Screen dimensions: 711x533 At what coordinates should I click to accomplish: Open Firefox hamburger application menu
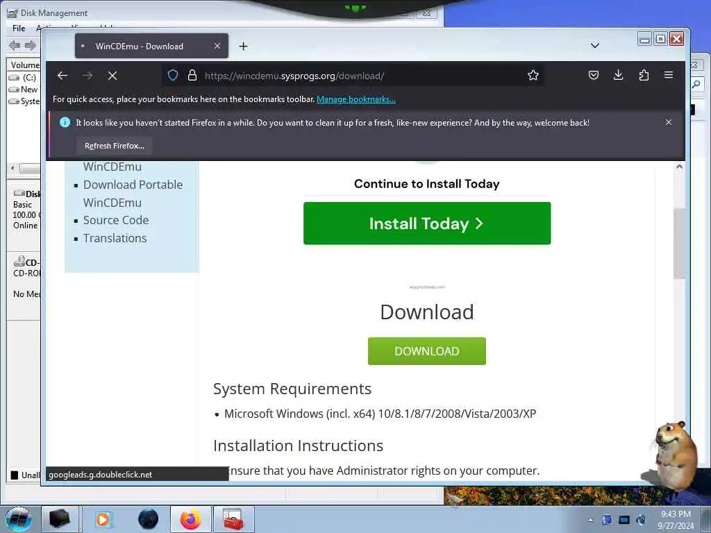pyautogui.click(x=669, y=75)
